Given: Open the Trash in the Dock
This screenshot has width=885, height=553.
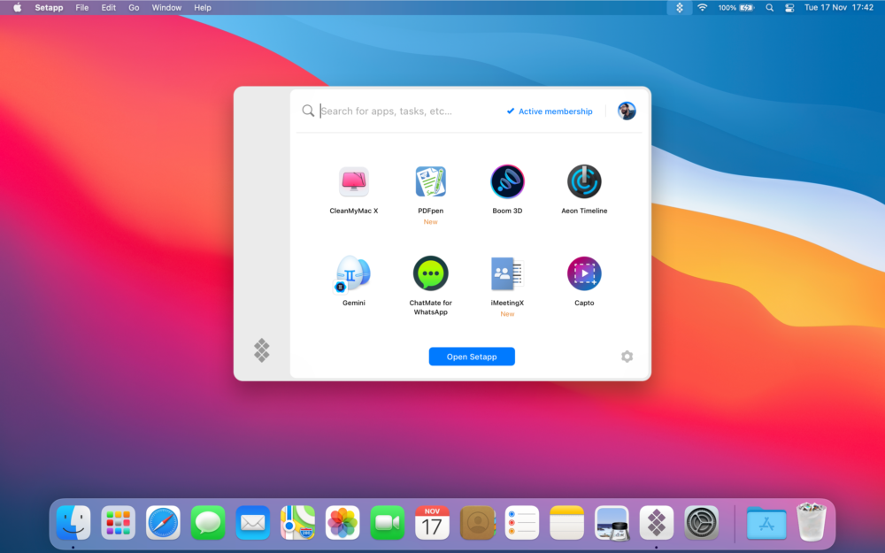Looking at the screenshot, I should (x=811, y=523).
